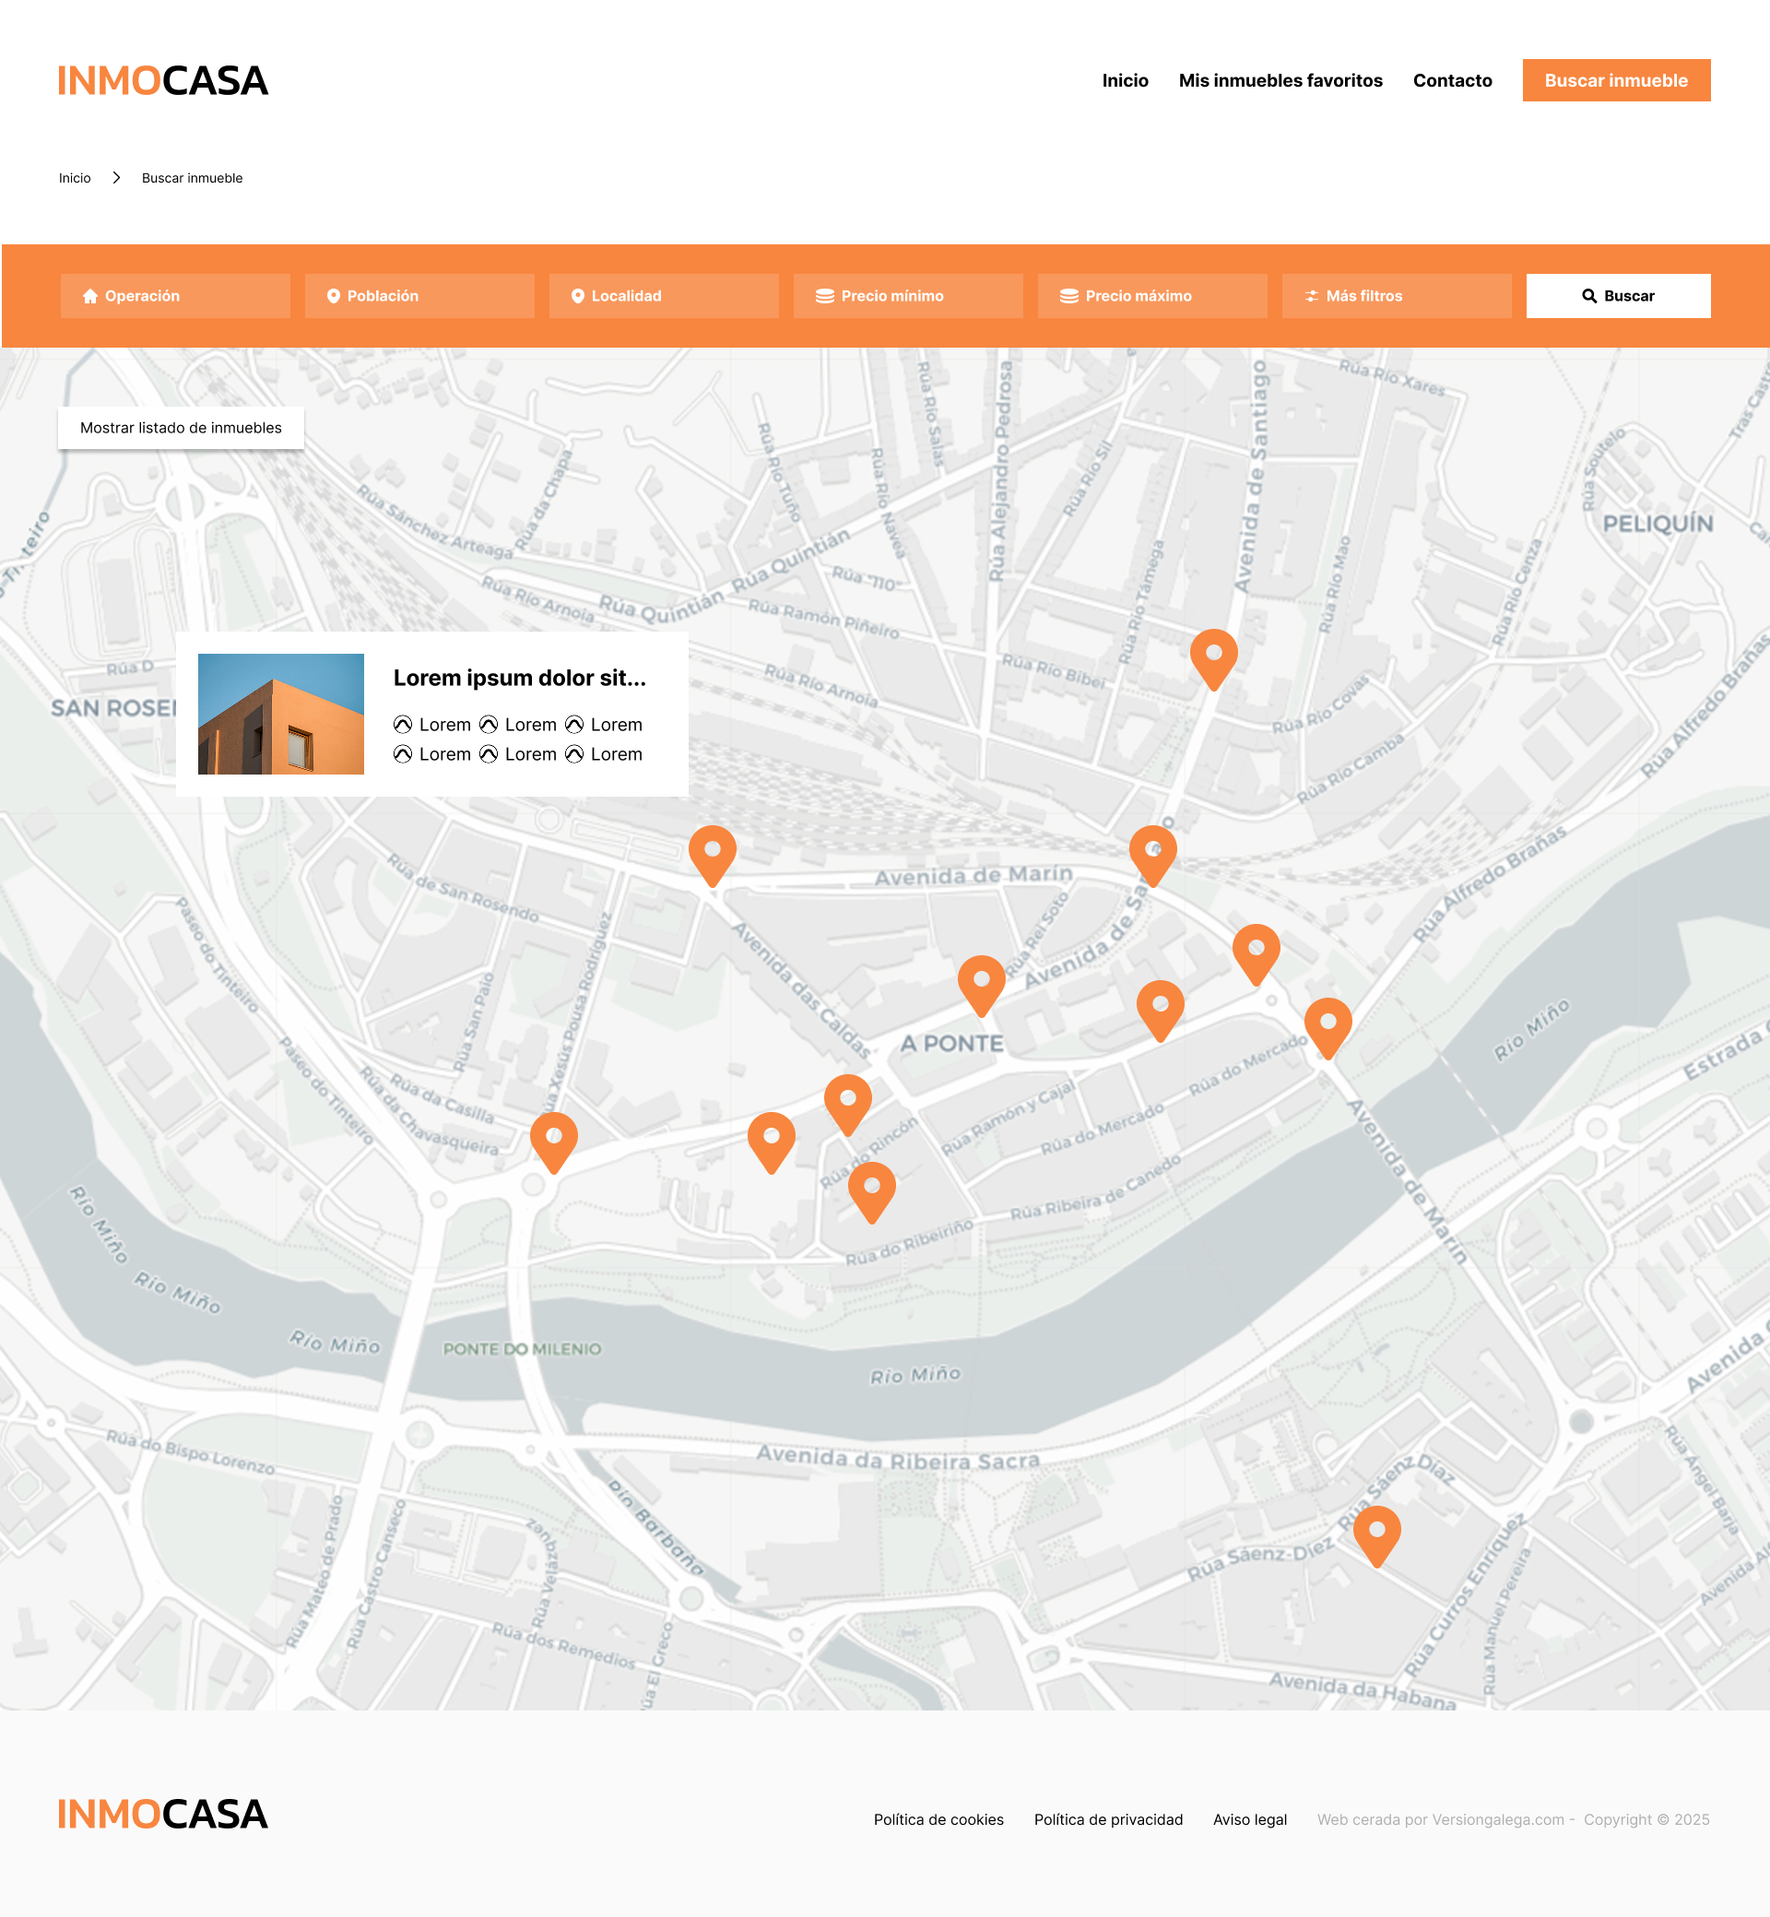The width and height of the screenshot is (1770, 1917).
Task: Open the Precio mínimo dropdown
Action: click(x=908, y=296)
